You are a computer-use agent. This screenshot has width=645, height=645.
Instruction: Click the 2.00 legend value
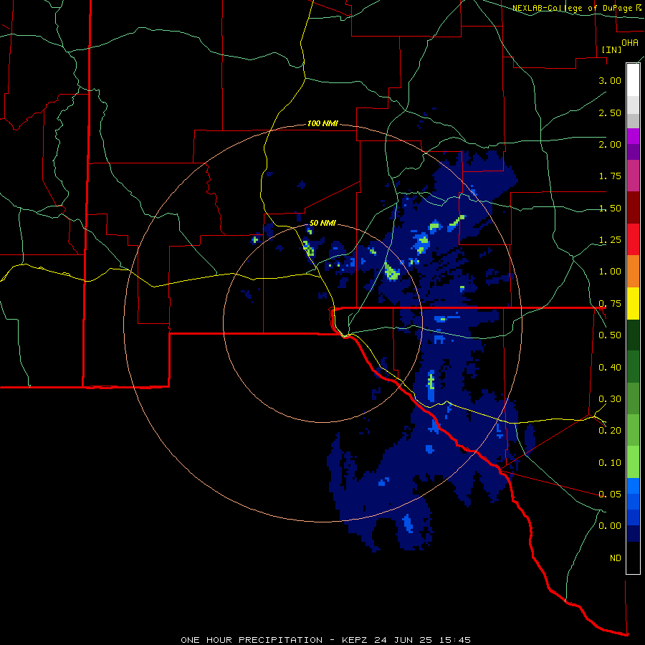(610, 144)
